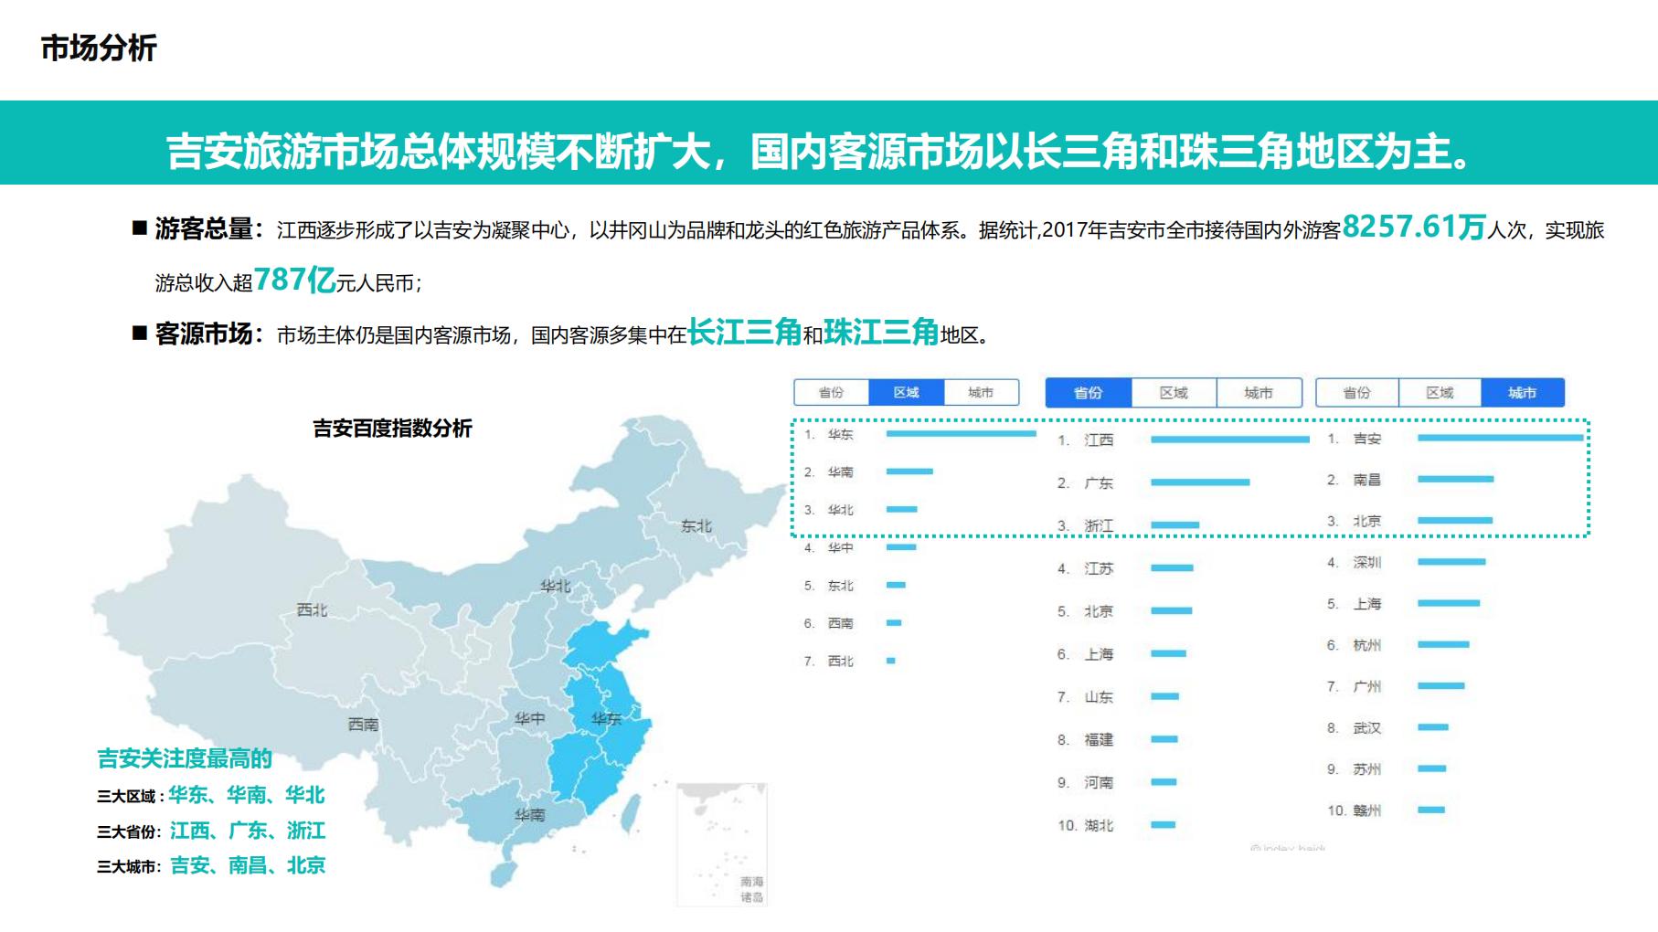Image resolution: width=1658 pixels, height=932 pixels.
Task: Click 9. 河南 in province ranking
Action: tap(1086, 782)
